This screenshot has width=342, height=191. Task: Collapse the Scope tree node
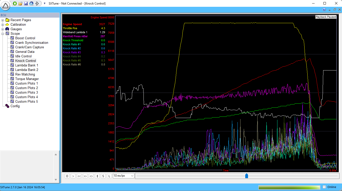[3, 34]
